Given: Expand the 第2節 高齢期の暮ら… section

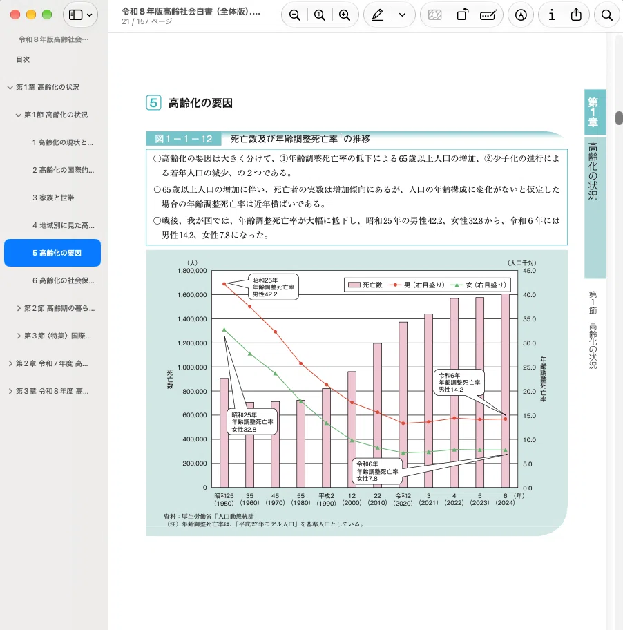Looking at the screenshot, I should pyautogui.click(x=19, y=309).
